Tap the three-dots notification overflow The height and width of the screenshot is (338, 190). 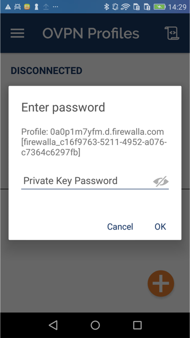55,7
